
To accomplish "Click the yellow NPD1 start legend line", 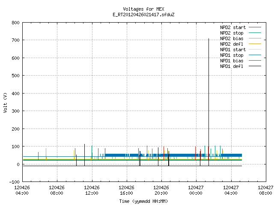I will tap(255, 50).
